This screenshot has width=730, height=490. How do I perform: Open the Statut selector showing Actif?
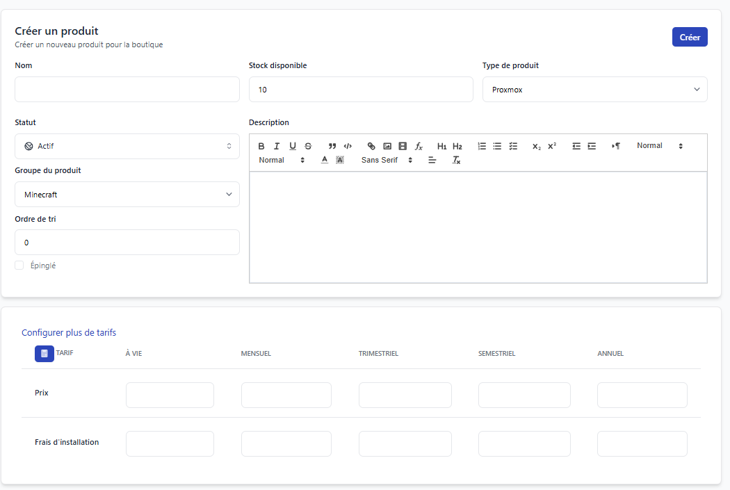127,147
